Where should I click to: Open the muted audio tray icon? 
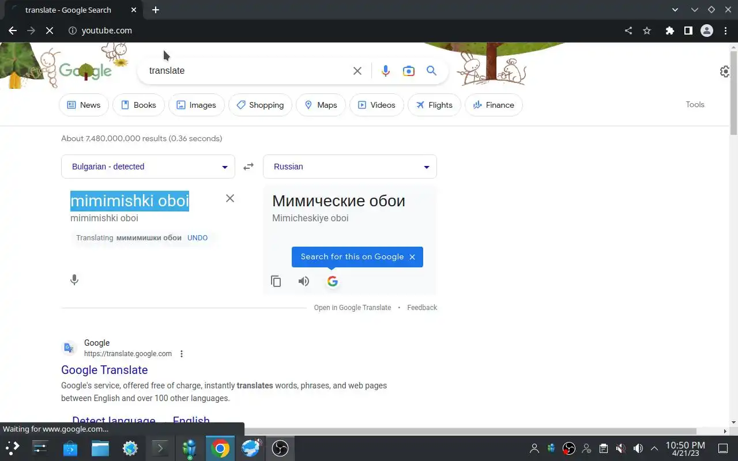[x=621, y=448]
